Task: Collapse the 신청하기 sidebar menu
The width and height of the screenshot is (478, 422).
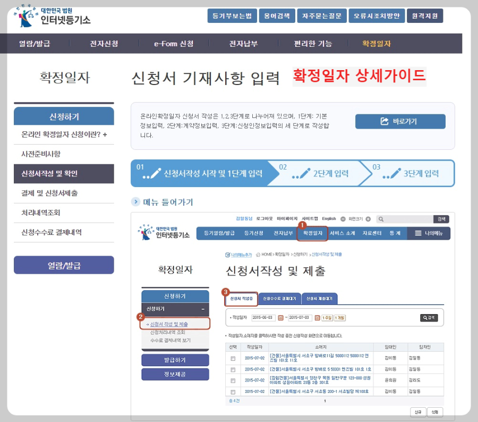Action: click(x=203, y=309)
